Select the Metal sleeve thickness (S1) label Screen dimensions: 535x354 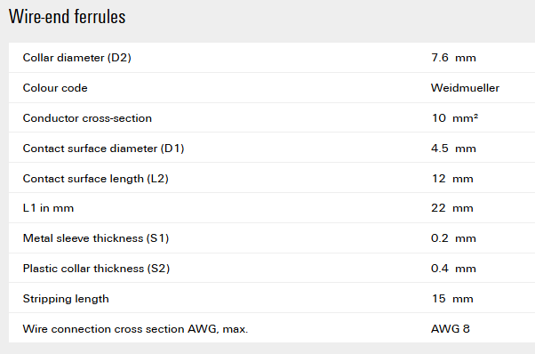point(96,238)
